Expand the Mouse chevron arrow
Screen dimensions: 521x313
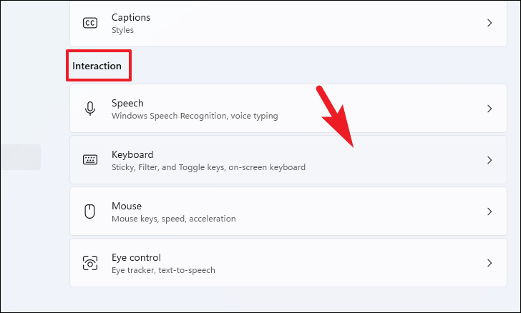click(490, 212)
